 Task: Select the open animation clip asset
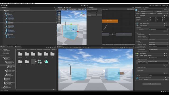click(x=46, y=61)
